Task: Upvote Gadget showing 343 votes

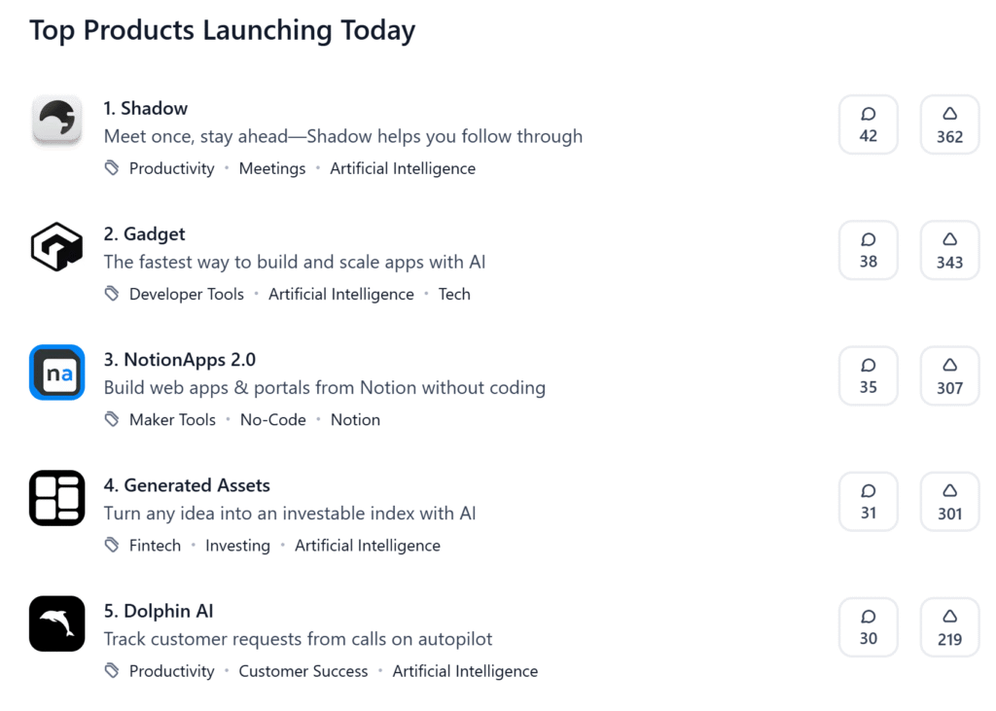Action: [949, 250]
